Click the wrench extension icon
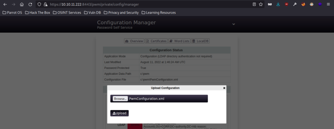Viewport: 334px width, 129px height. (295, 4)
